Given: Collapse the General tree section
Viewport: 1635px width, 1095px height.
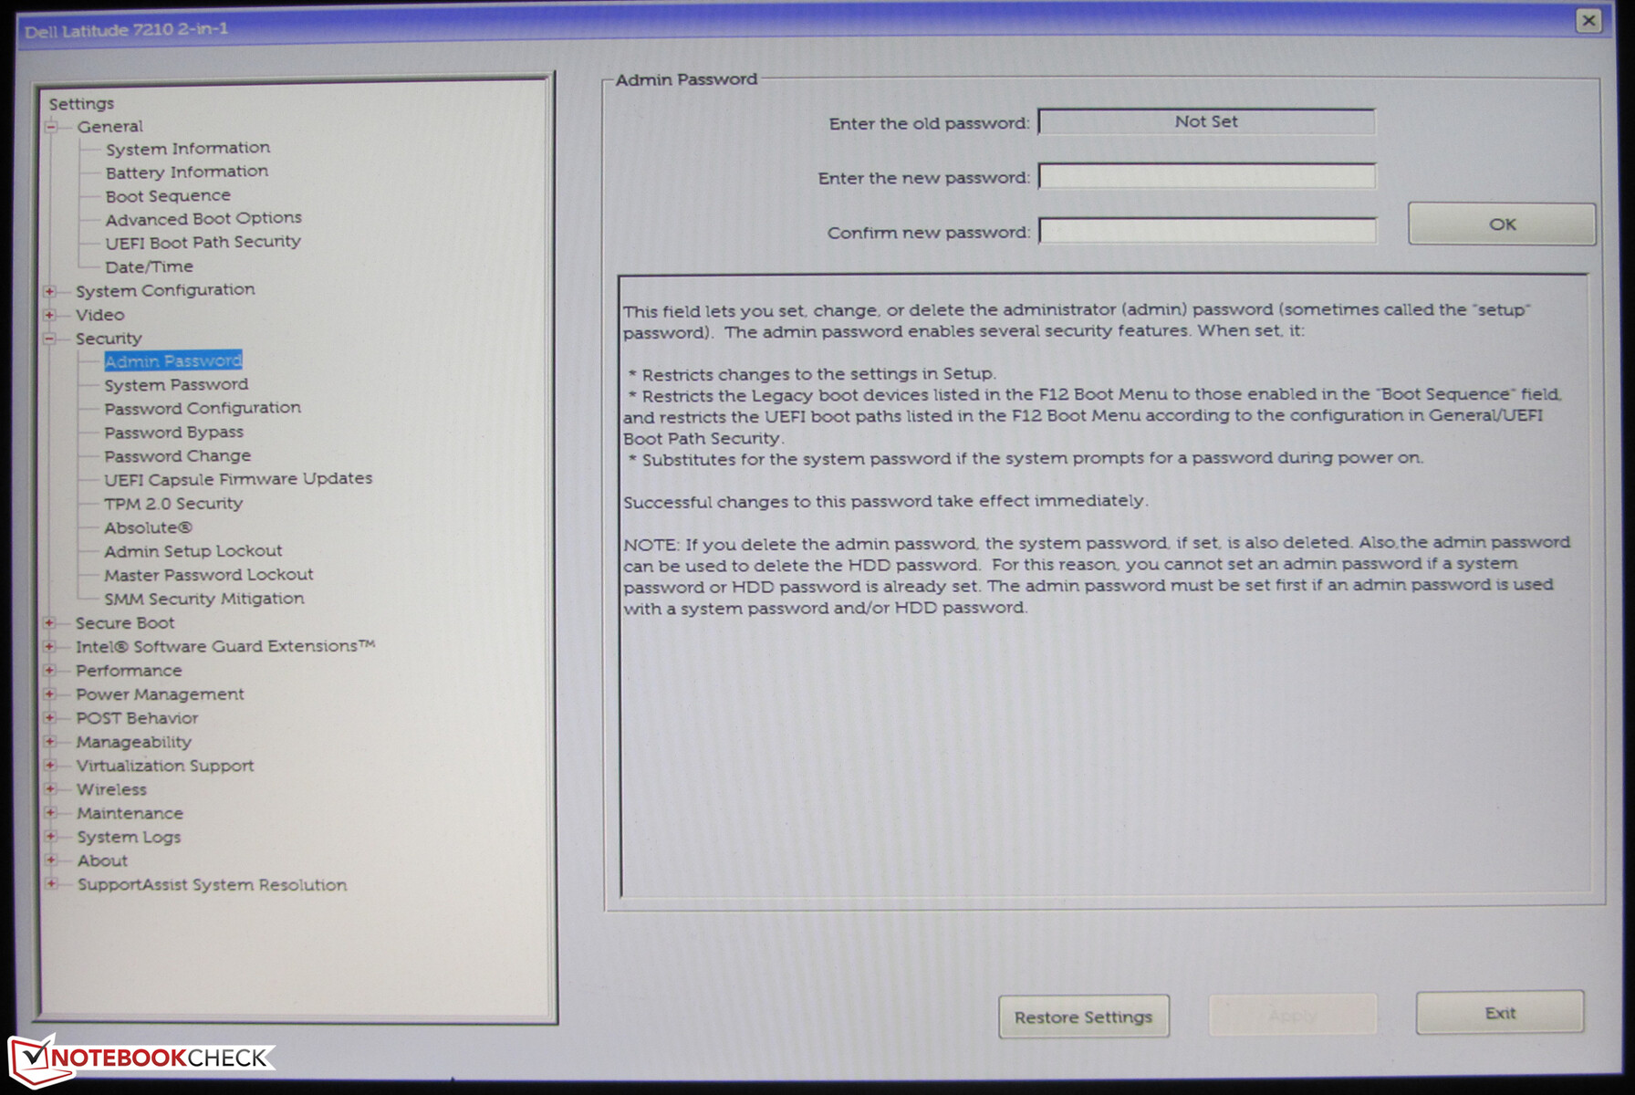Looking at the screenshot, I should click(52, 127).
